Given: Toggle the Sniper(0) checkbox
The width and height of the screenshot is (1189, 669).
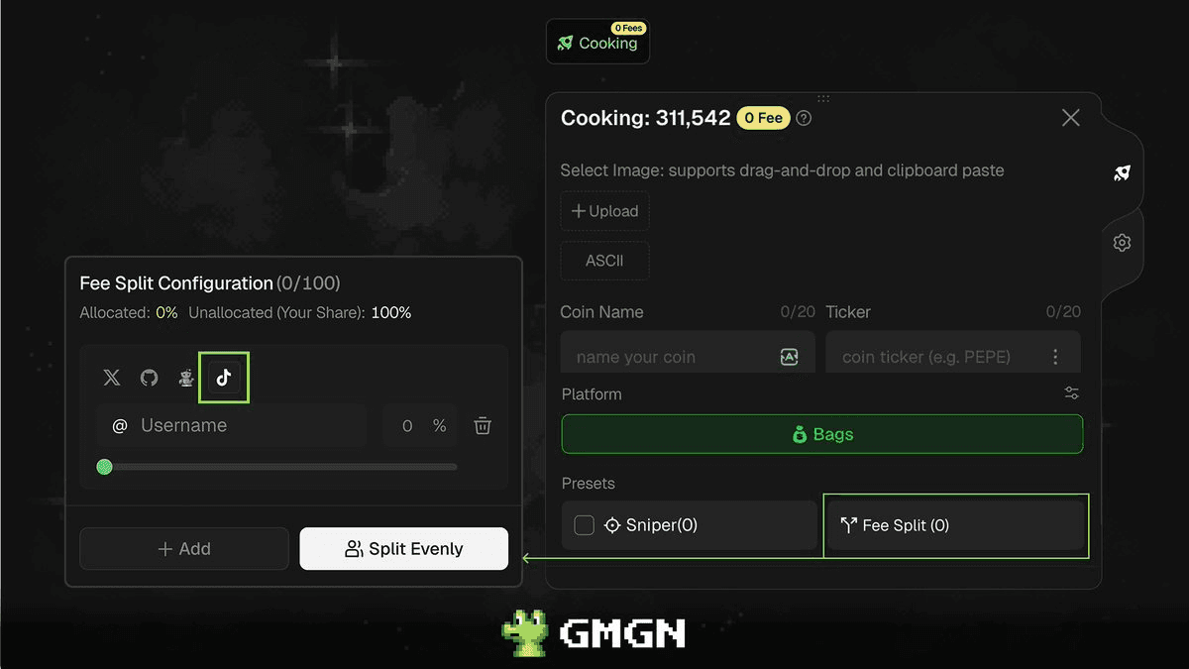Looking at the screenshot, I should tap(585, 525).
